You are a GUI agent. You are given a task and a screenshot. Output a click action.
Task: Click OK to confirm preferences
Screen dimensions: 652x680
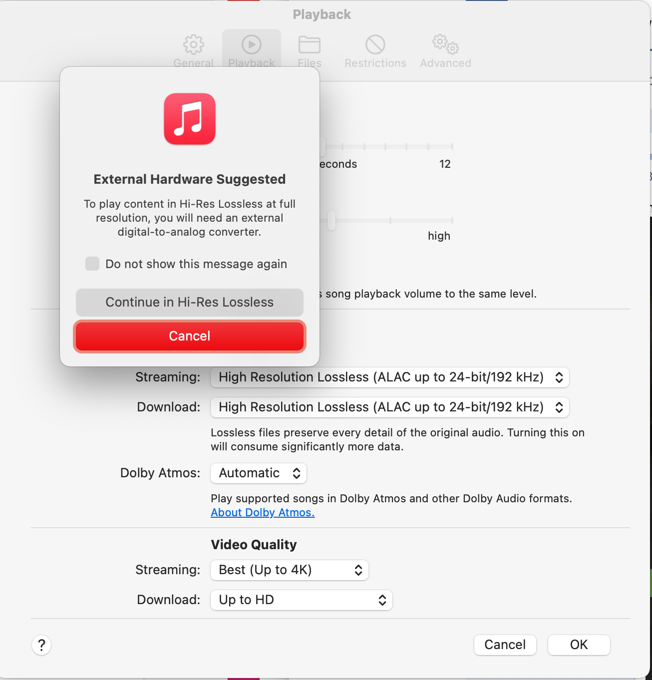579,645
